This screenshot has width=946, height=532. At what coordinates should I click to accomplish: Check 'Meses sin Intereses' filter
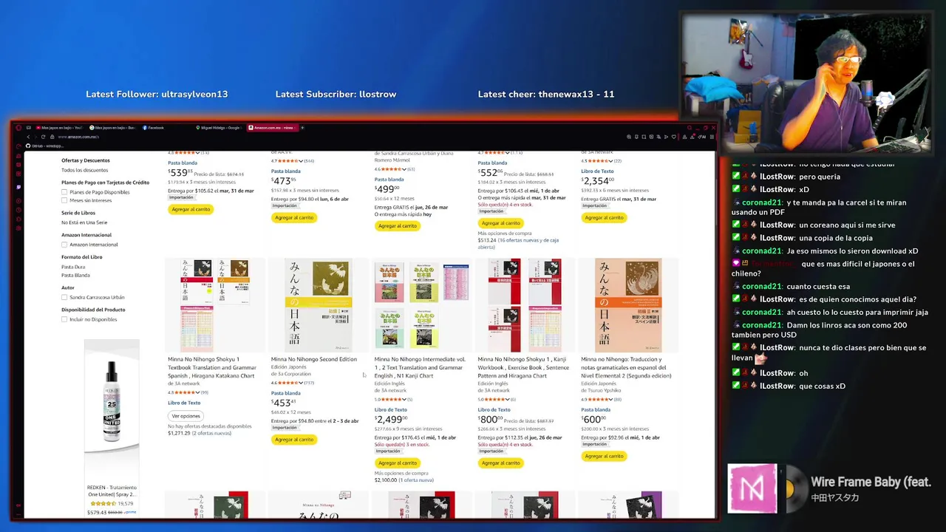[x=64, y=200]
